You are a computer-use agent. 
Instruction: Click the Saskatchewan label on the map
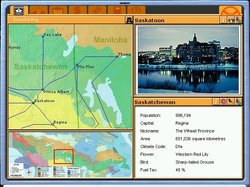(41, 67)
